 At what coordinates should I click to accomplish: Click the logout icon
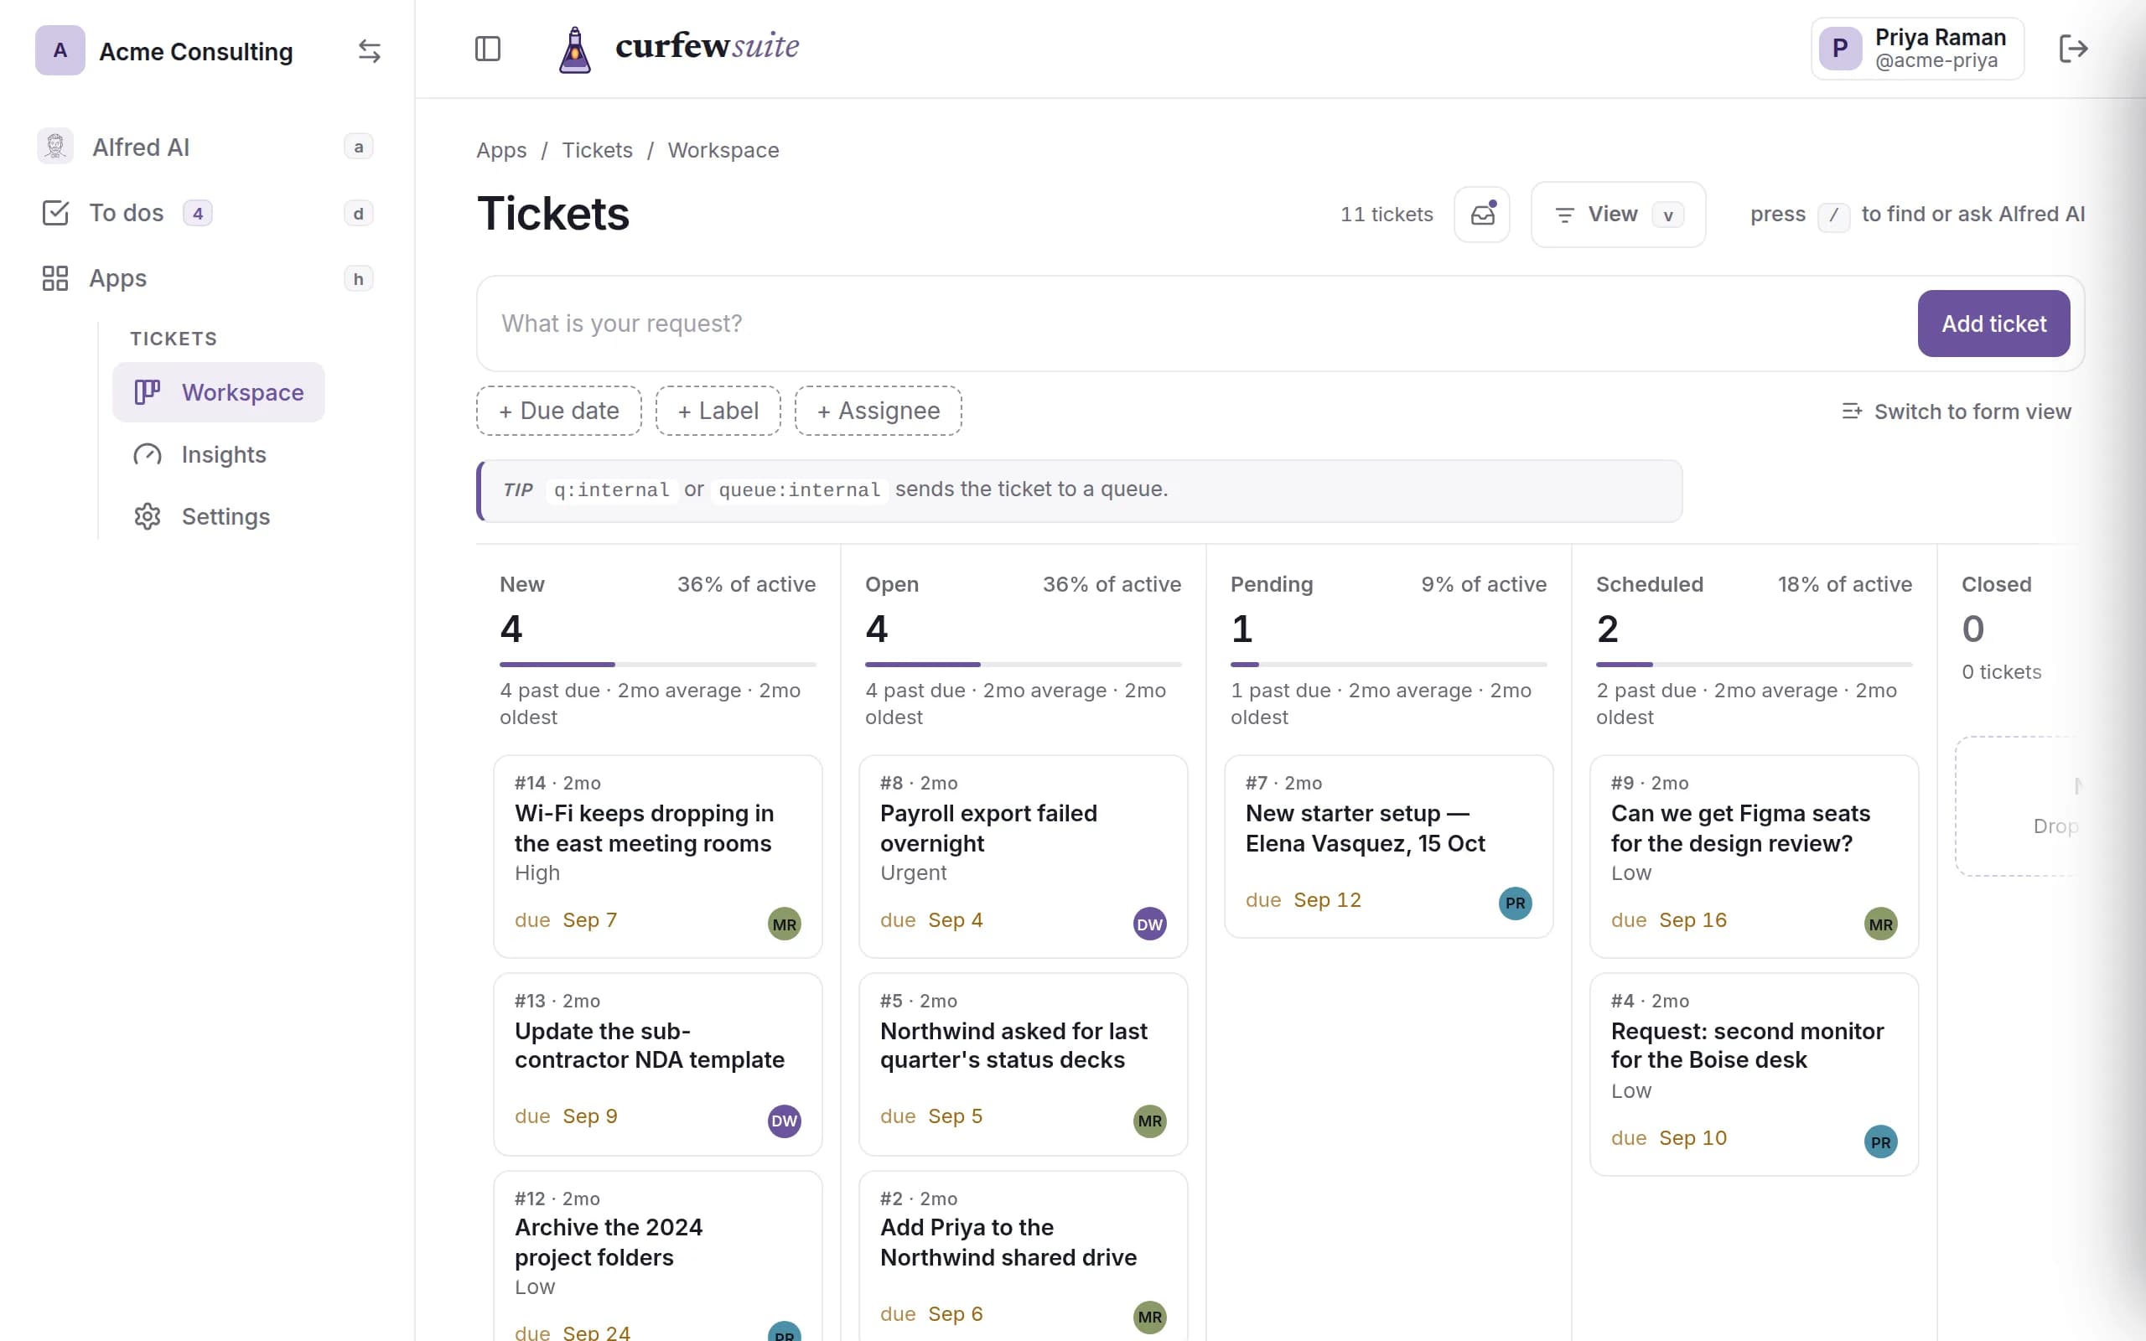tap(2073, 49)
